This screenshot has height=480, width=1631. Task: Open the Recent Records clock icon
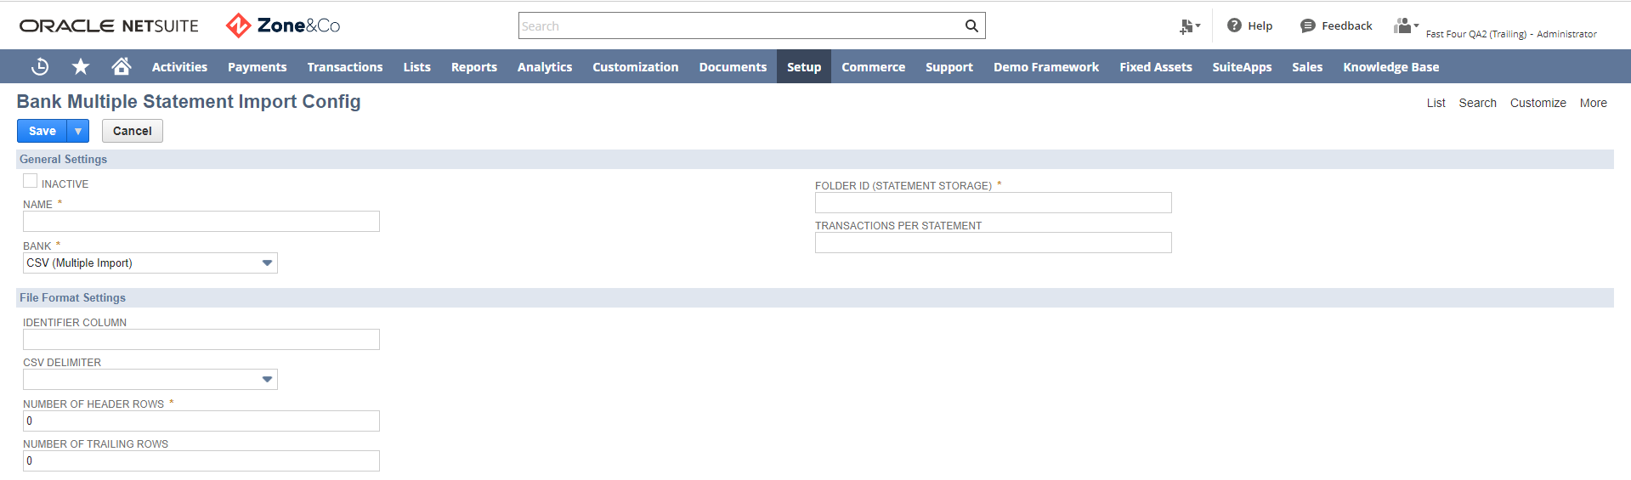[40, 66]
